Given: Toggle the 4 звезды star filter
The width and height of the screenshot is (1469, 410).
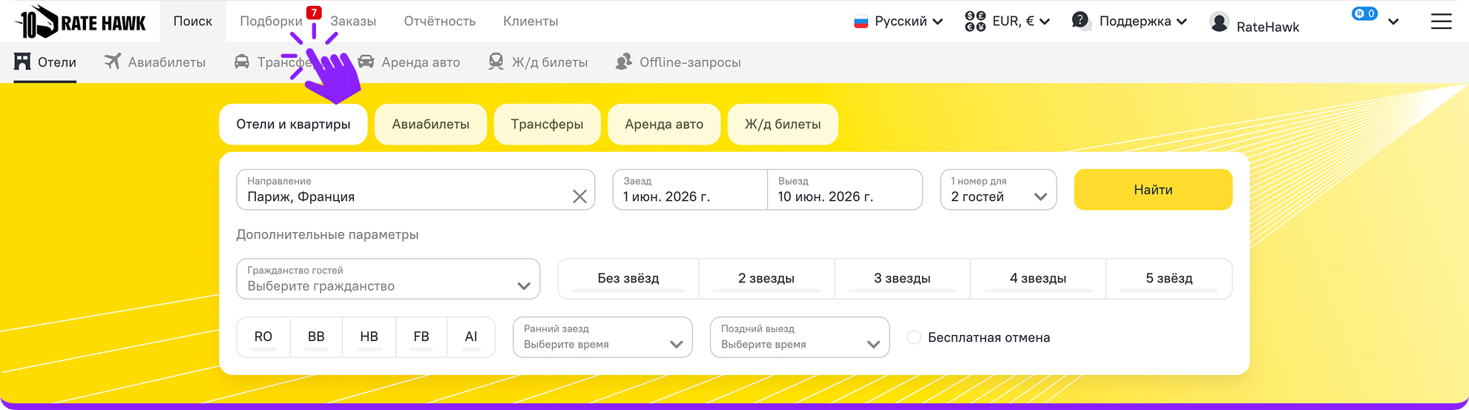Looking at the screenshot, I should coord(1037,279).
